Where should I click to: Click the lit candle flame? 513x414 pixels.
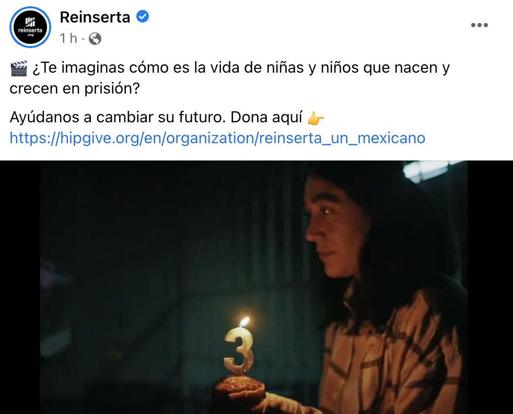pyautogui.click(x=244, y=321)
